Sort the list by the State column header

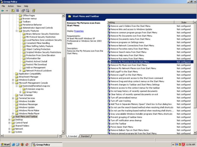pyautogui.click(x=184, y=22)
